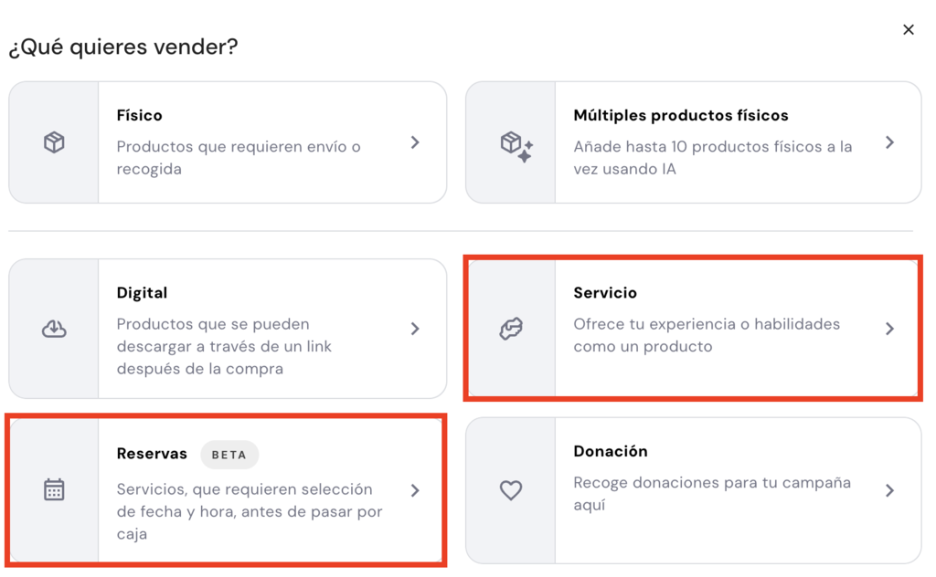Click the BETA badge next to Reservas
Image resolution: width=936 pixels, height=577 pixels.
(x=229, y=454)
